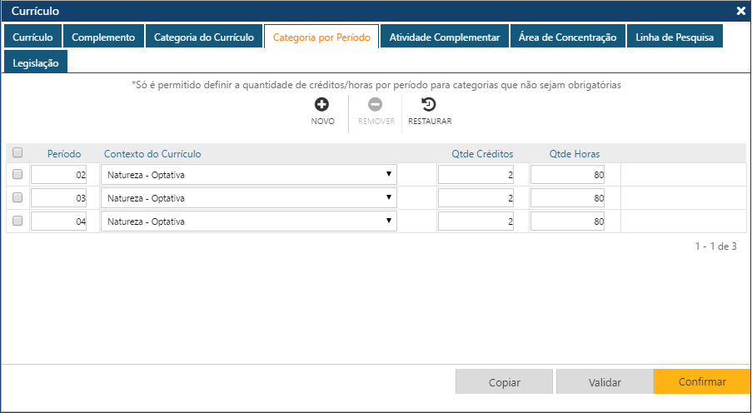
Task: Open the Contexto dropdown for período 02
Action: [248, 175]
